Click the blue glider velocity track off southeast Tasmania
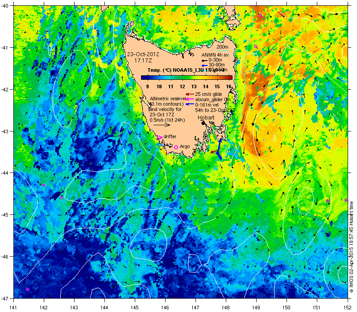The height and width of the screenshot is (312, 357). [x=220, y=149]
